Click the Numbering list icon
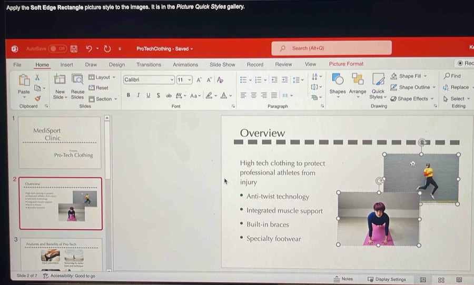 (x=258, y=80)
